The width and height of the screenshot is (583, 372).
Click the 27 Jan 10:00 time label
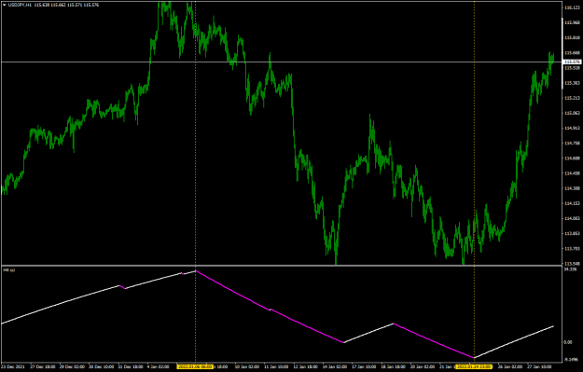[x=540, y=366]
